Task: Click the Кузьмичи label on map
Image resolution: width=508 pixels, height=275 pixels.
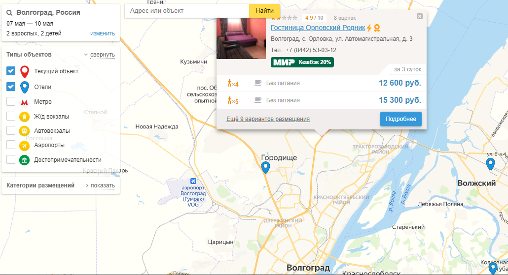Action: tap(193, 61)
